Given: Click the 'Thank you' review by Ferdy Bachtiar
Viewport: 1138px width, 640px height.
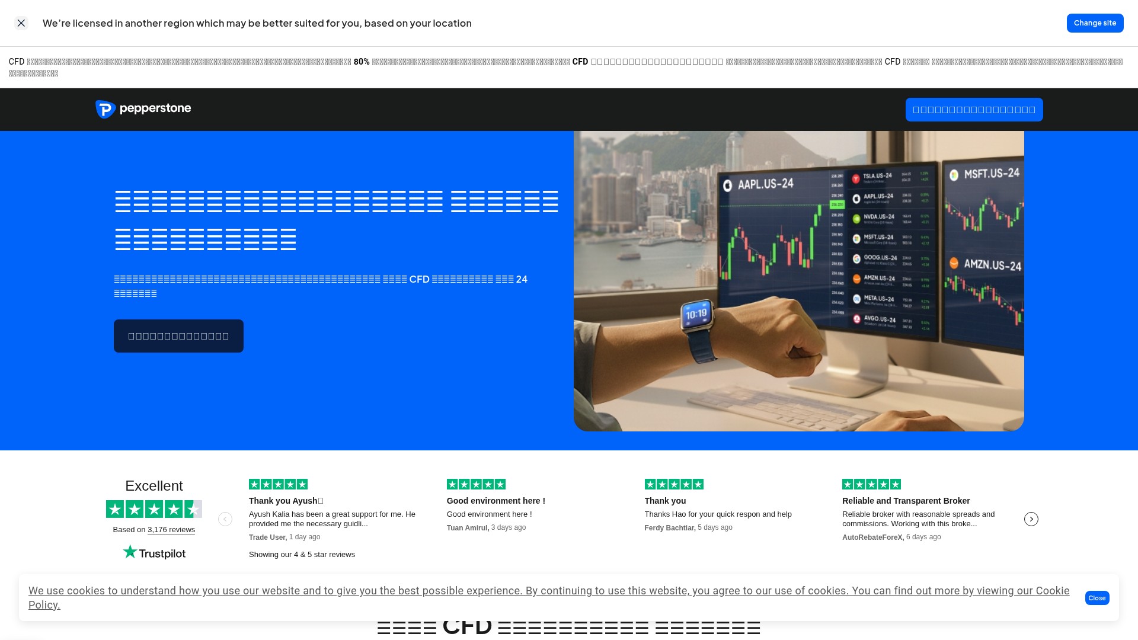Looking at the screenshot, I should point(665,501).
